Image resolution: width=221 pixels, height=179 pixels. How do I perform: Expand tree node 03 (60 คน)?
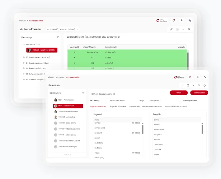pyautogui.click(x=24, y=57)
